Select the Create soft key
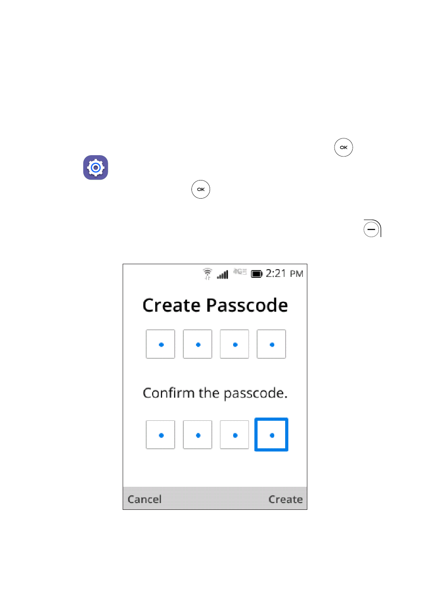 (286, 499)
